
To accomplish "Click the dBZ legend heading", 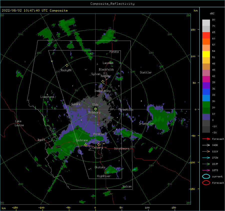I will click(212, 13).
